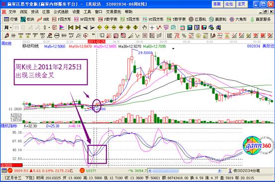The height and width of the screenshot is (182, 275).
Task: Open the 交易委托 menu
Action: coord(113,12)
